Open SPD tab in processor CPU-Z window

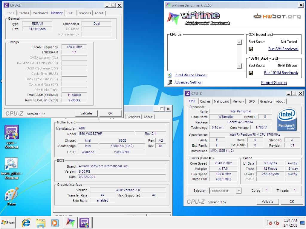[x=252, y=101]
